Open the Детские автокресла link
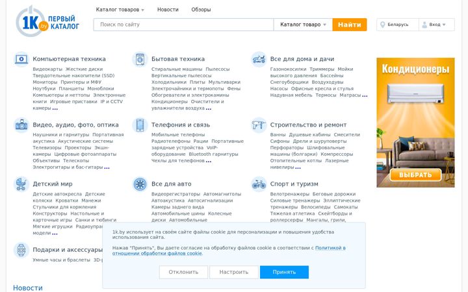This screenshot has width=468, height=292. 57,194
